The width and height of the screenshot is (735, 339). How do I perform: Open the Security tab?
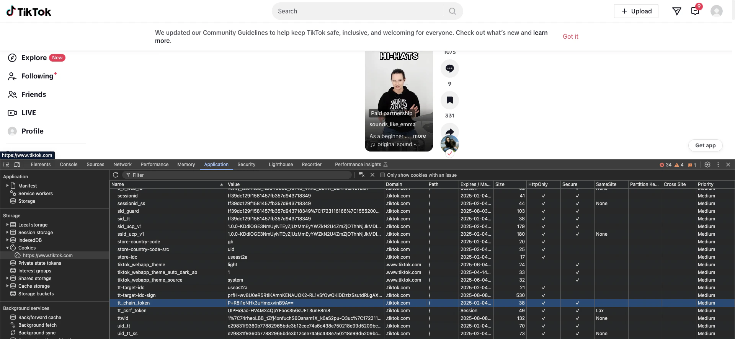246,165
